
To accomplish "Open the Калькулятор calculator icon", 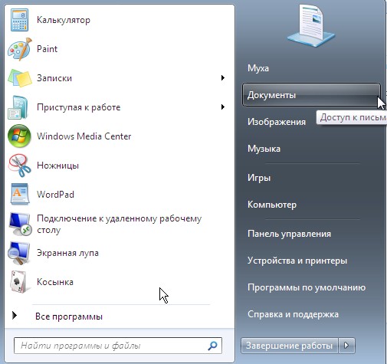I will point(19,20).
